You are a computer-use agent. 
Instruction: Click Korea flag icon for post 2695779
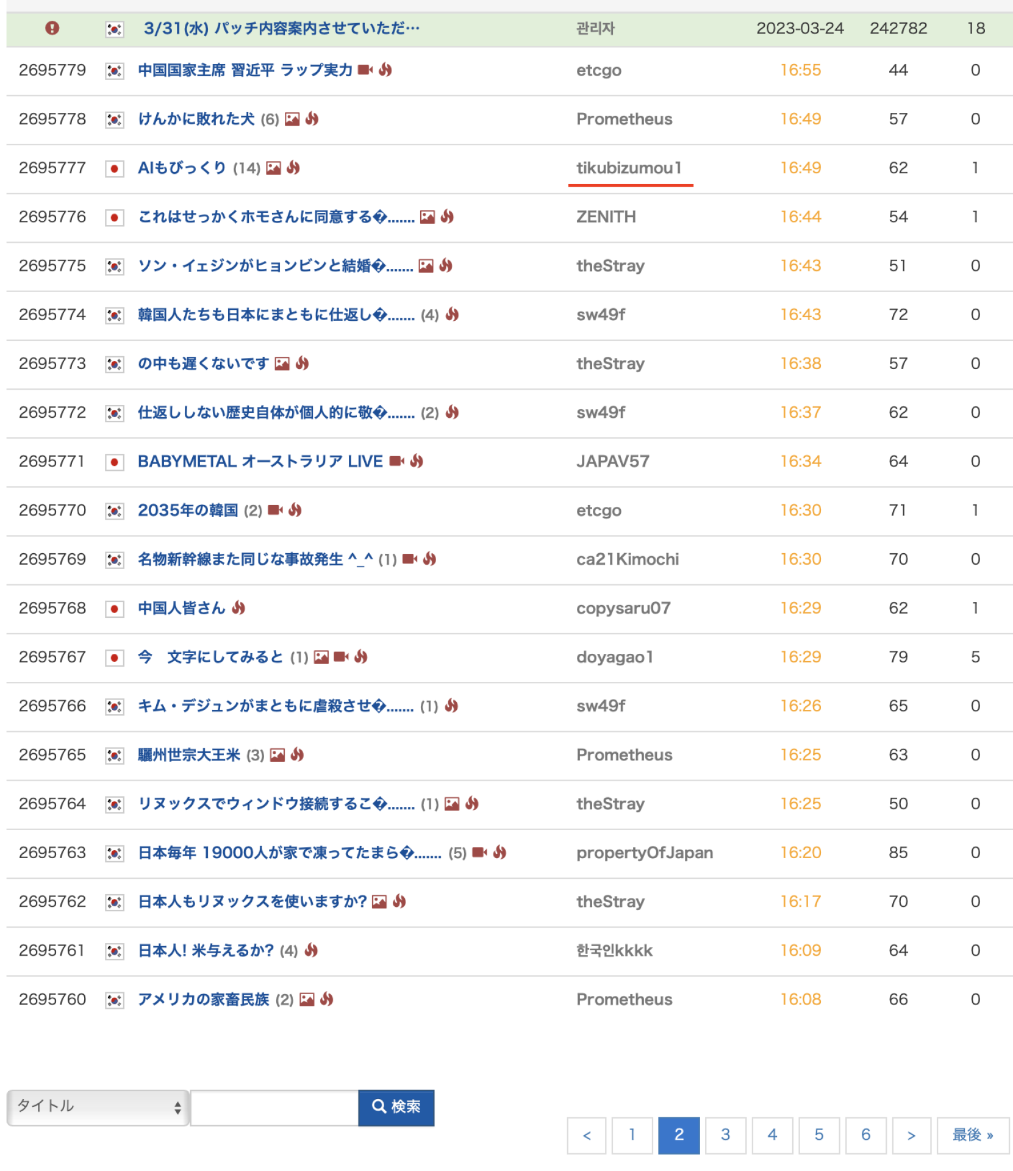(114, 71)
